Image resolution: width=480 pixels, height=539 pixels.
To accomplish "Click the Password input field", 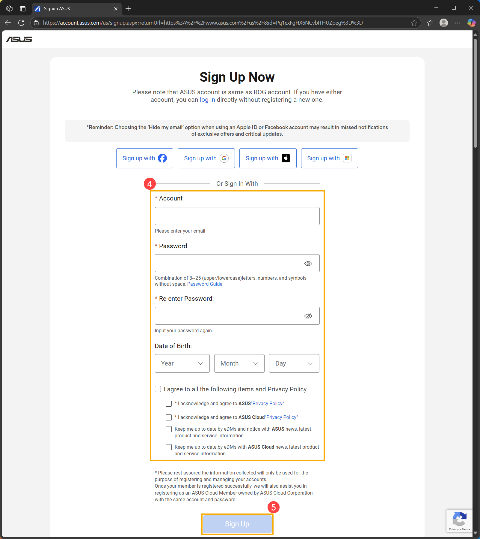I will pos(237,263).
